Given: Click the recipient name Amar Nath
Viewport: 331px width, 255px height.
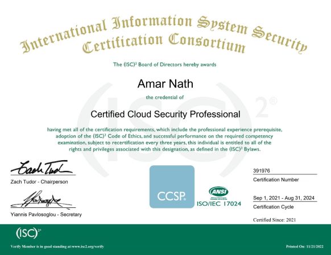Looking at the screenshot, I should pos(165,83).
